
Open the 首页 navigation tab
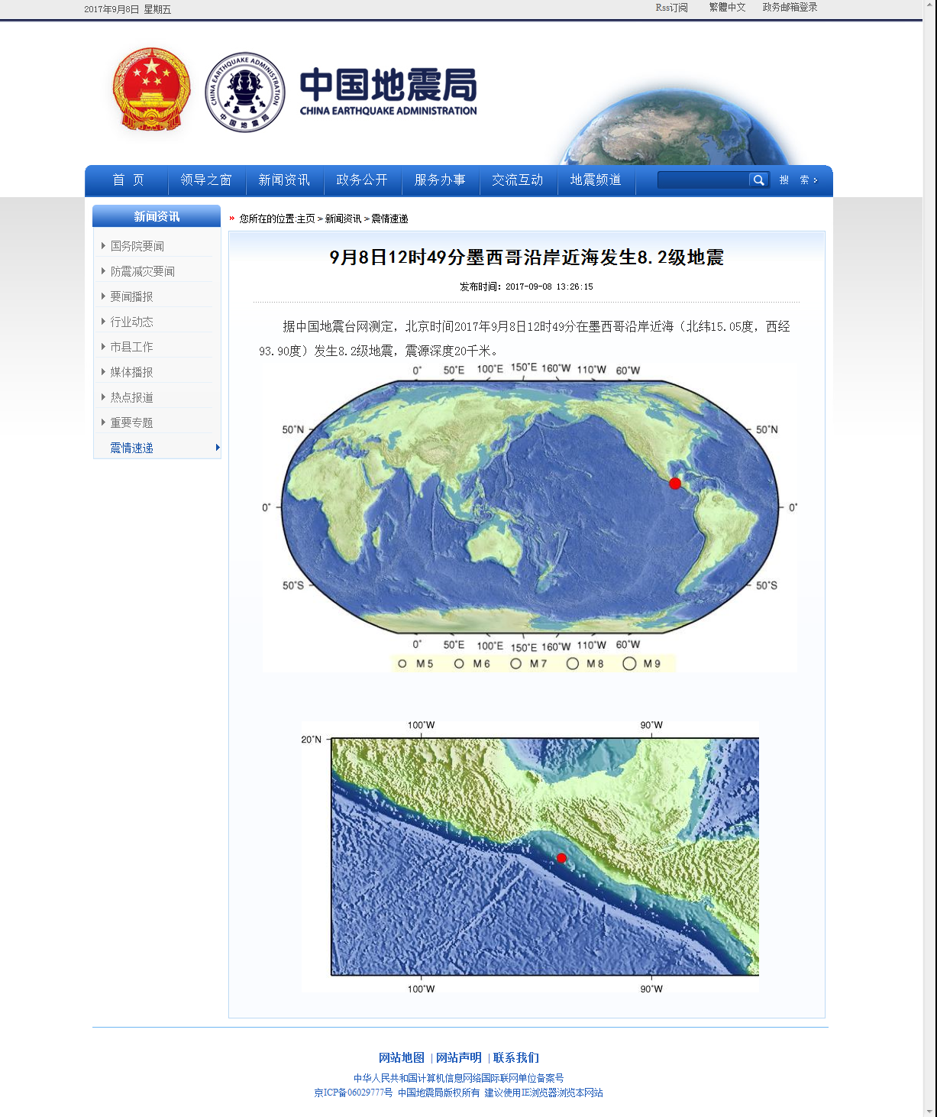pos(128,180)
